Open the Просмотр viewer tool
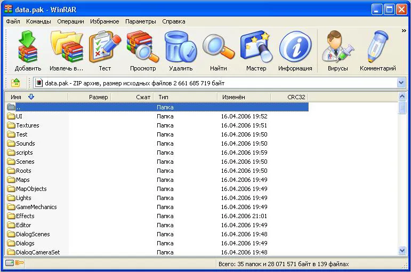This screenshot has height=272, width=411. pyautogui.click(x=143, y=46)
